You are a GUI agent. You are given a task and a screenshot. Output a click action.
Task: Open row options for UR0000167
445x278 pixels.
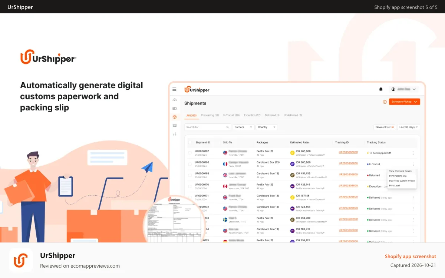pos(413,153)
